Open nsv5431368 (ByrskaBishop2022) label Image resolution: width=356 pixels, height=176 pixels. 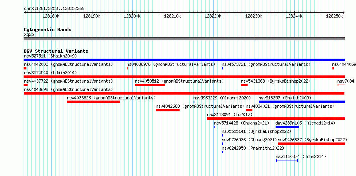276,81
